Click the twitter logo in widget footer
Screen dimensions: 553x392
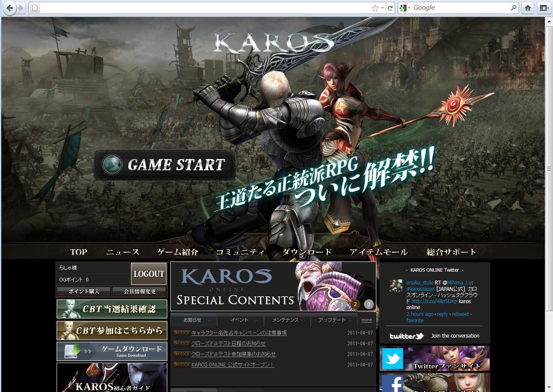click(407, 336)
